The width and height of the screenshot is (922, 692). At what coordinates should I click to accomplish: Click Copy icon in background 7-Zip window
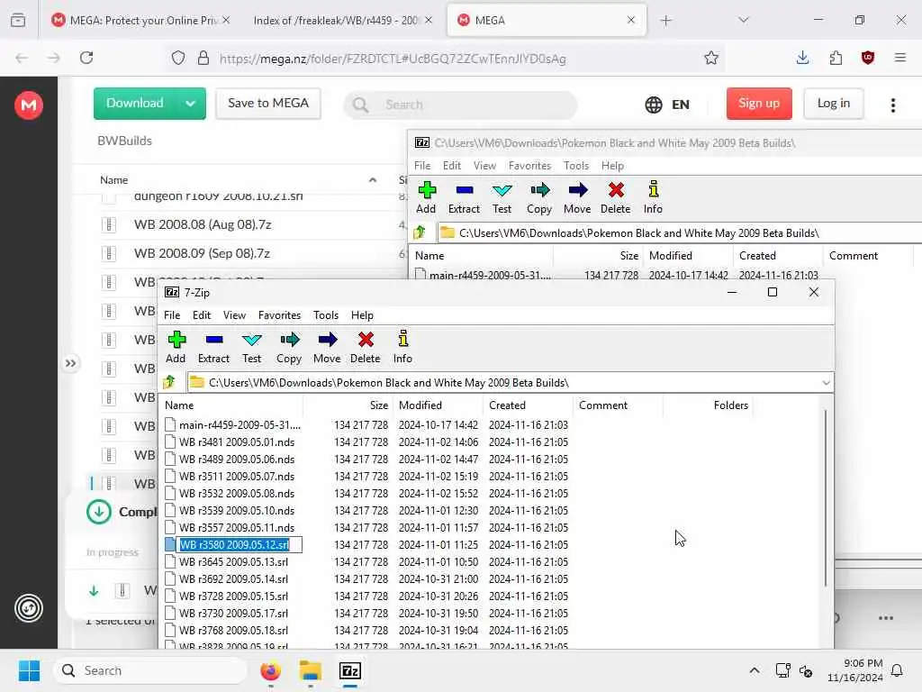(x=540, y=190)
